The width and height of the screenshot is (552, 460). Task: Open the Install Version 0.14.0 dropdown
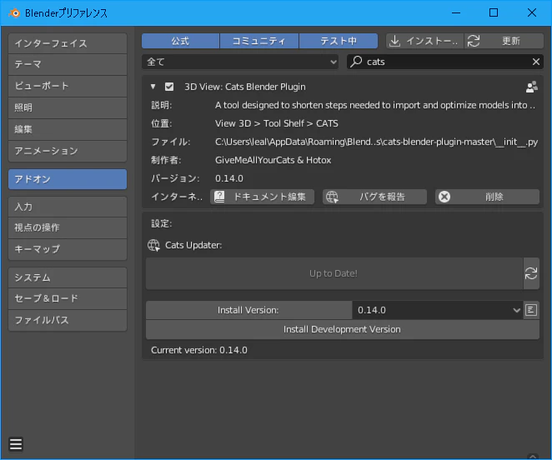coord(437,310)
